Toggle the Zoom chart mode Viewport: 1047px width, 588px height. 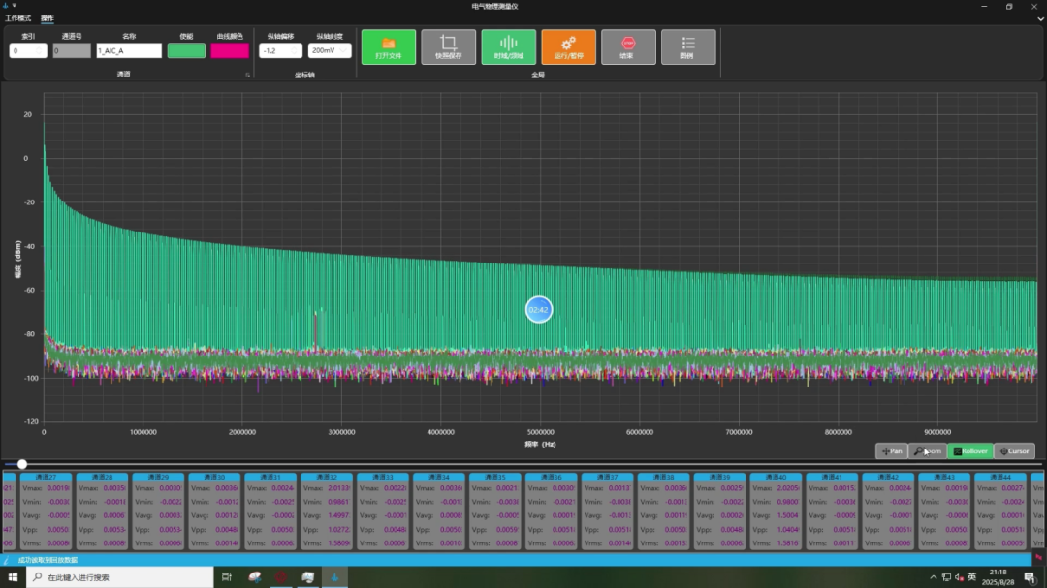928,451
